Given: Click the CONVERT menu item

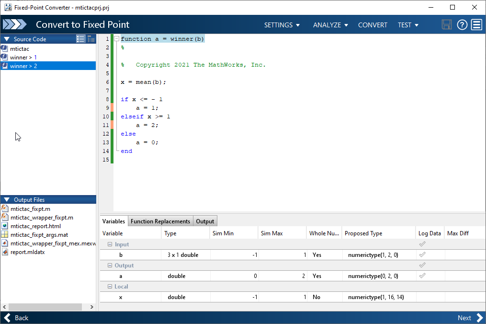Looking at the screenshot, I should coord(373,24).
